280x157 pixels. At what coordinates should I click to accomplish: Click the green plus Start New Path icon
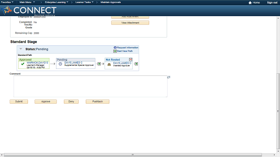coord(115,51)
